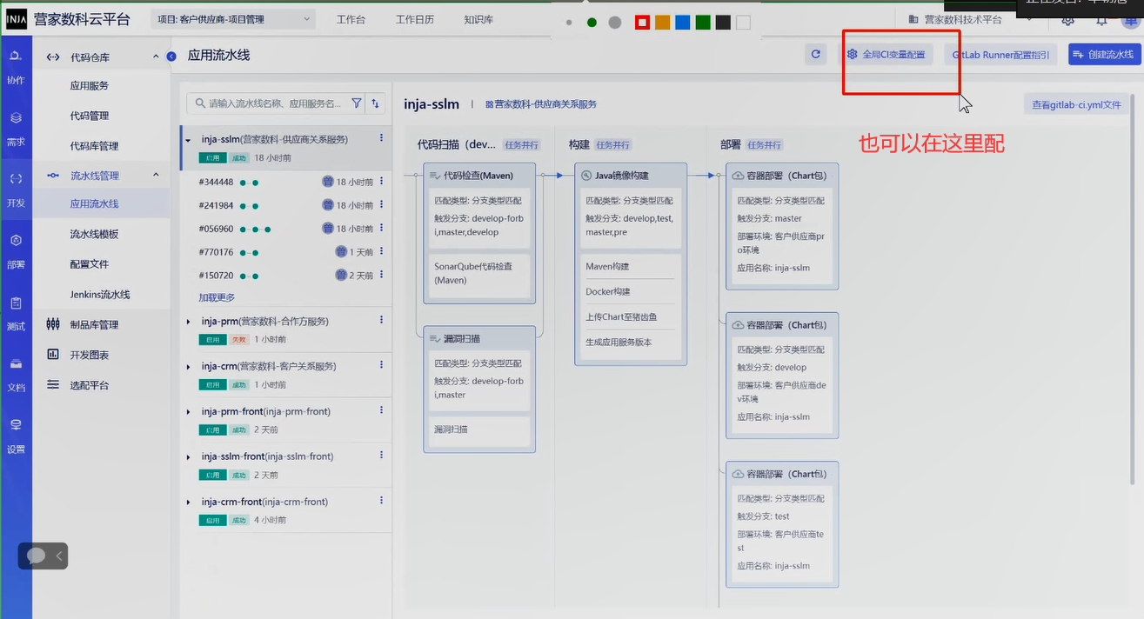Select the black annotation color swatch
The height and width of the screenshot is (619, 1144).
coord(723,23)
